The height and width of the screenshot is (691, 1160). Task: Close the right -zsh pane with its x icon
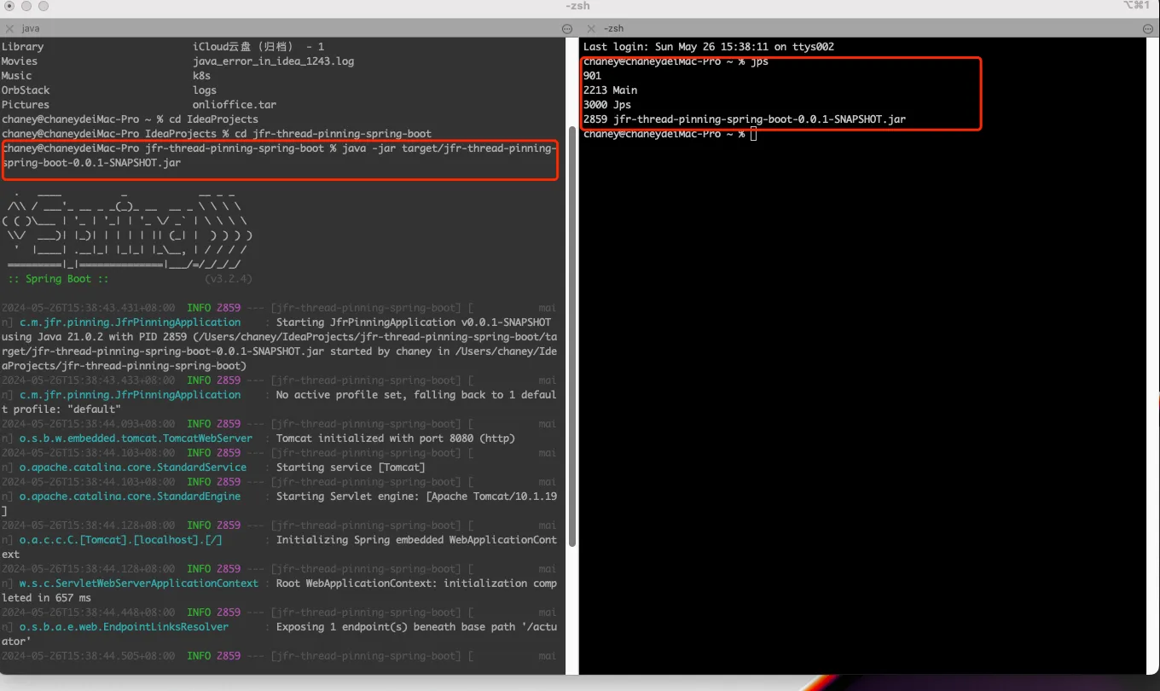(592, 28)
